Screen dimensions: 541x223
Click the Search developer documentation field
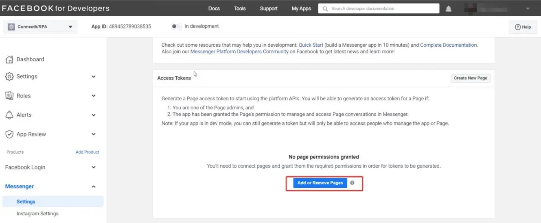[383, 9]
